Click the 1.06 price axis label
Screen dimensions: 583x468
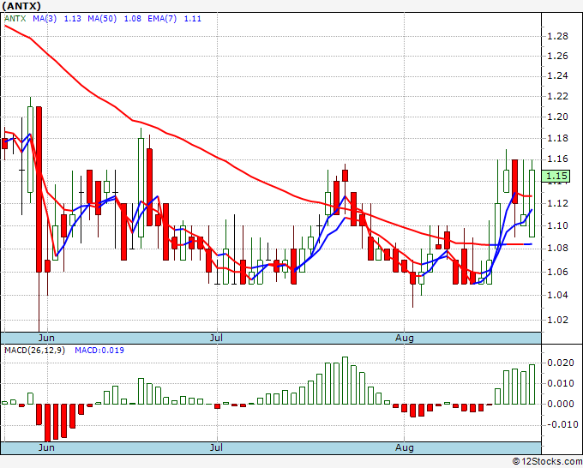click(558, 272)
